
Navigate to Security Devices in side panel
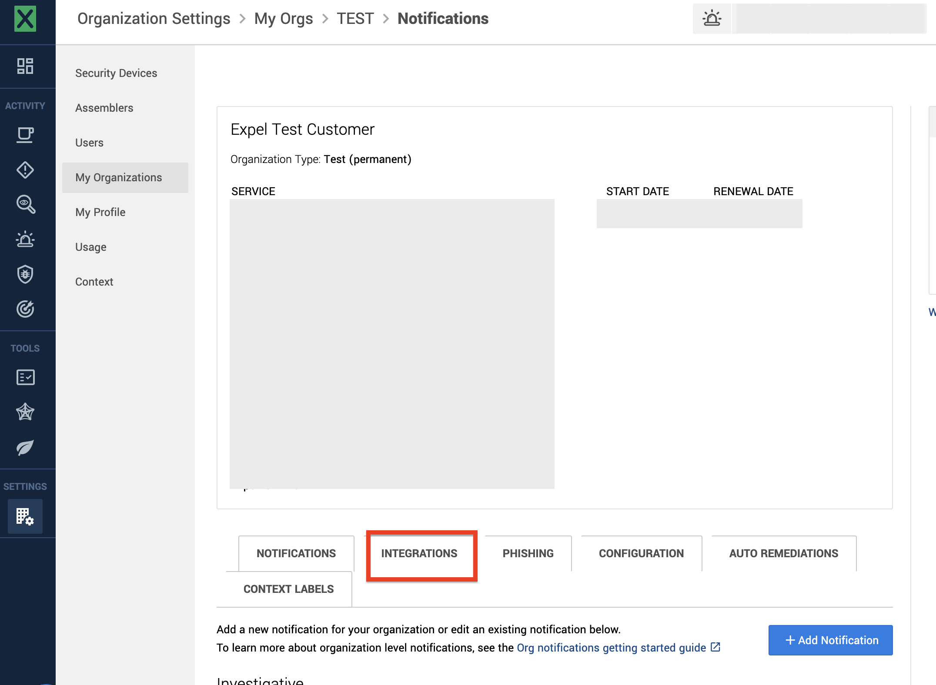pyautogui.click(x=116, y=73)
